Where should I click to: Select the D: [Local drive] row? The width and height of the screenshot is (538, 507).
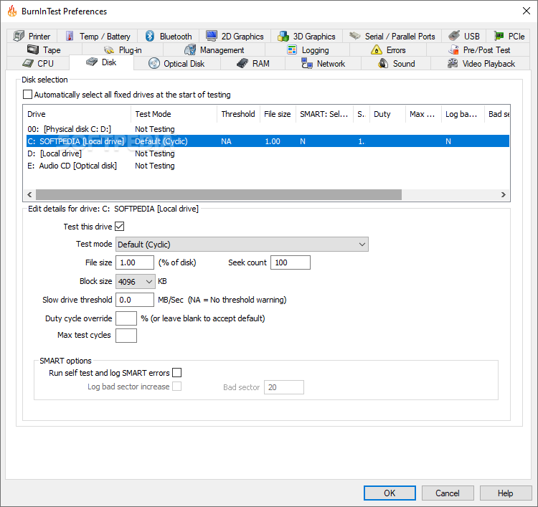click(x=266, y=153)
